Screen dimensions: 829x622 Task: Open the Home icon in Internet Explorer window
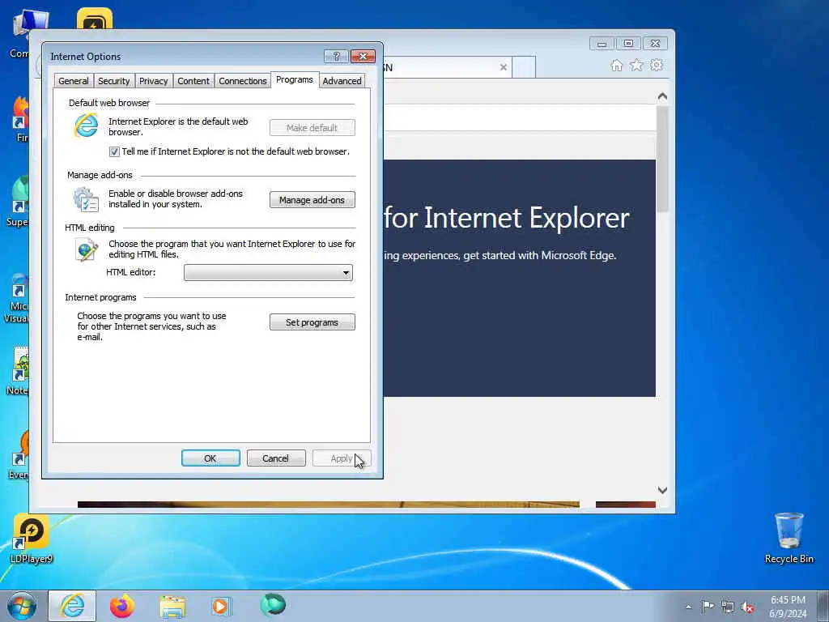pos(616,65)
